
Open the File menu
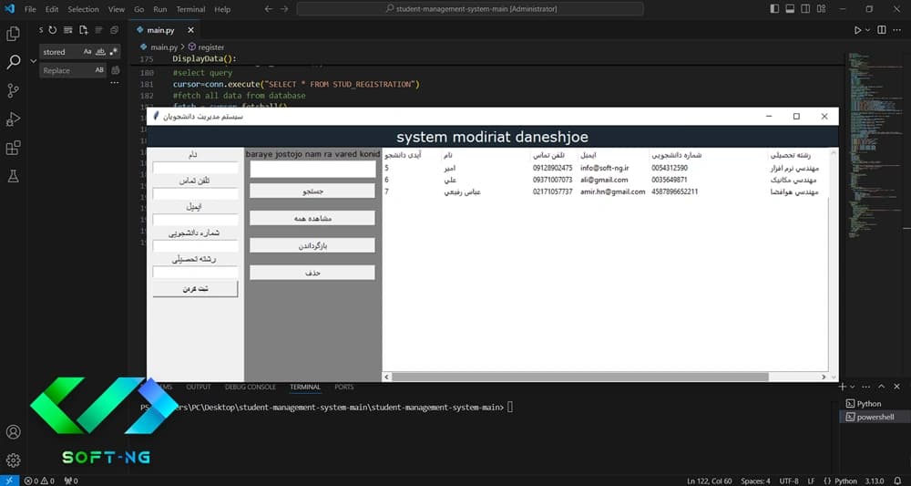click(x=30, y=9)
